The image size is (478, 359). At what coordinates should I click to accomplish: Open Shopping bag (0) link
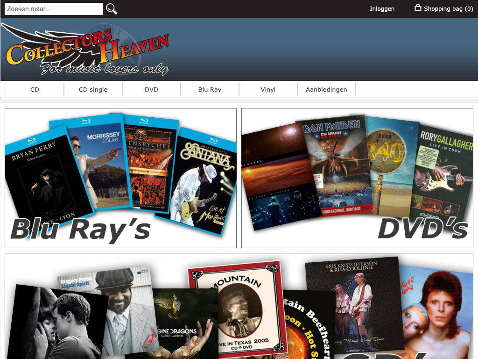448,9
